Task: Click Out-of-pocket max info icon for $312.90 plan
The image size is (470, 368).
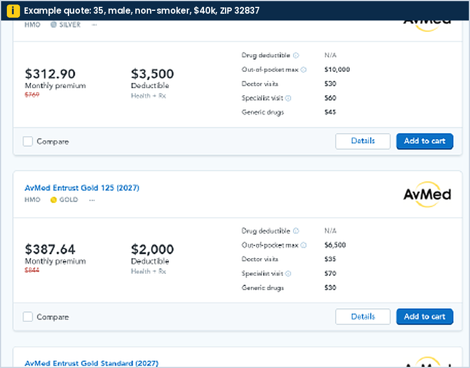Action: pyautogui.click(x=304, y=69)
